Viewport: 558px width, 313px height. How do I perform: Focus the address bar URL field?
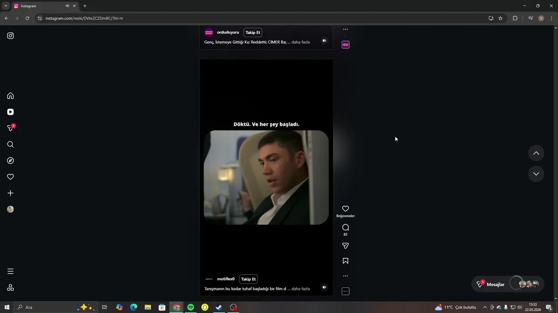(262, 18)
